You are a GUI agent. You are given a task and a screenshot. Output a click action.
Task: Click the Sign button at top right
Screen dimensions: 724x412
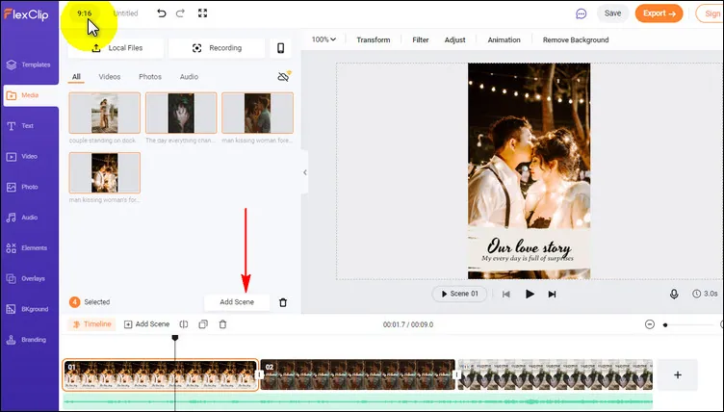pyautogui.click(x=710, y=13)
